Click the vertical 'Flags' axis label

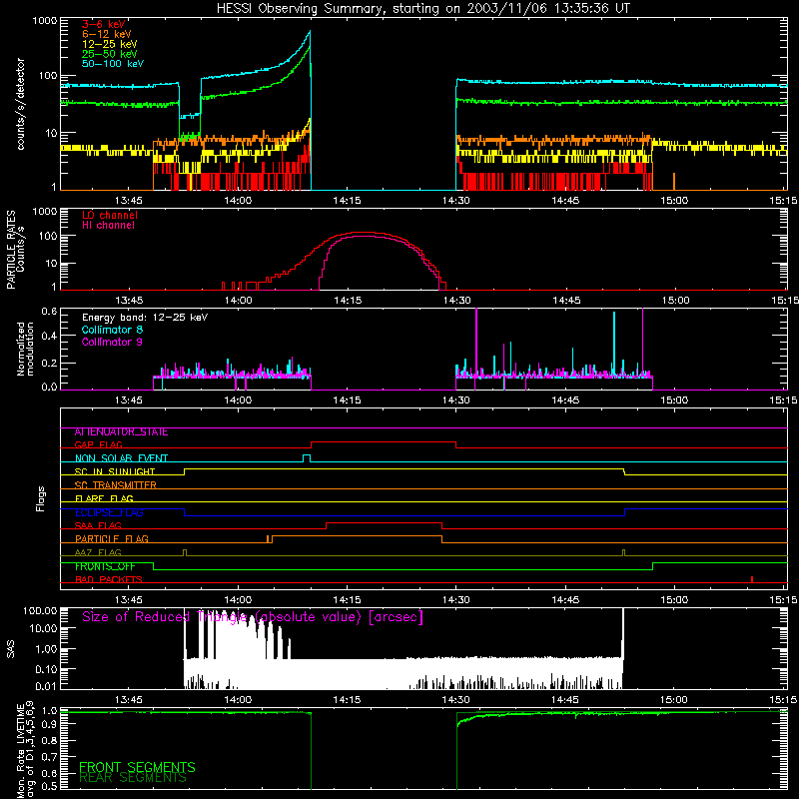[40, 498]
